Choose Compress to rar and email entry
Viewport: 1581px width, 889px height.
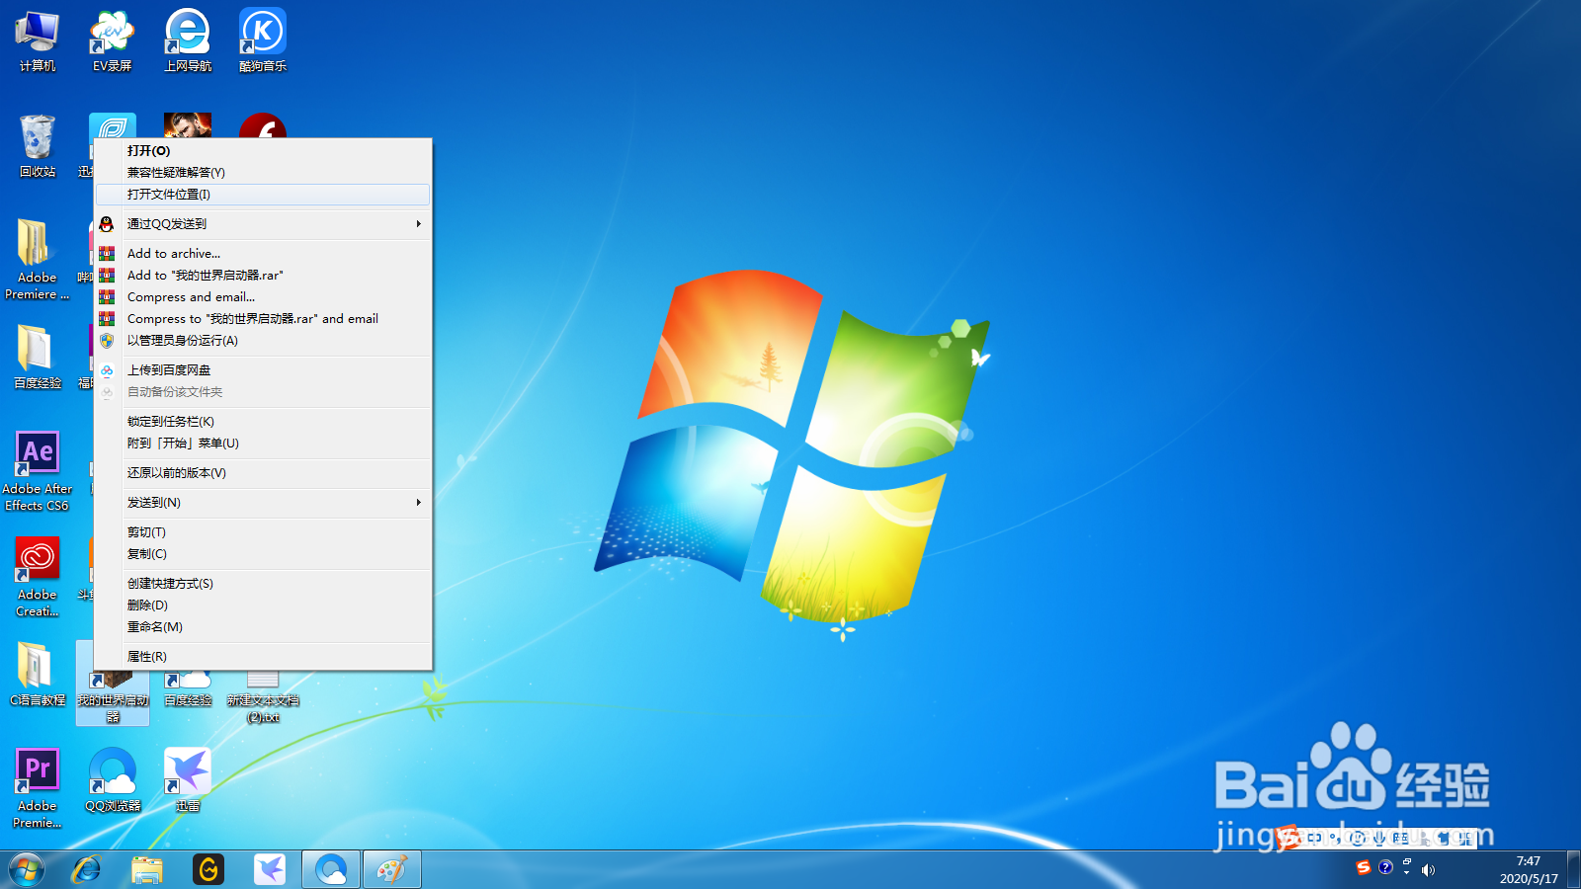263,319
